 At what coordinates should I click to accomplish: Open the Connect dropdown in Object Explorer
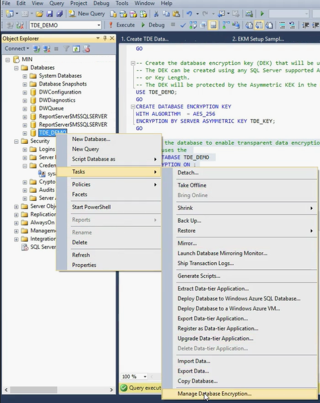17,48
